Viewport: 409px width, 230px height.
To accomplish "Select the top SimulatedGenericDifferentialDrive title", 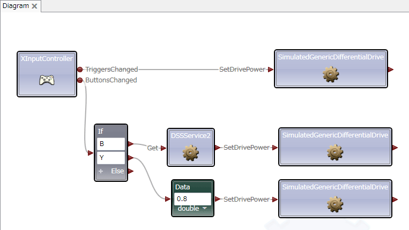I will click(x=331, y=57).
